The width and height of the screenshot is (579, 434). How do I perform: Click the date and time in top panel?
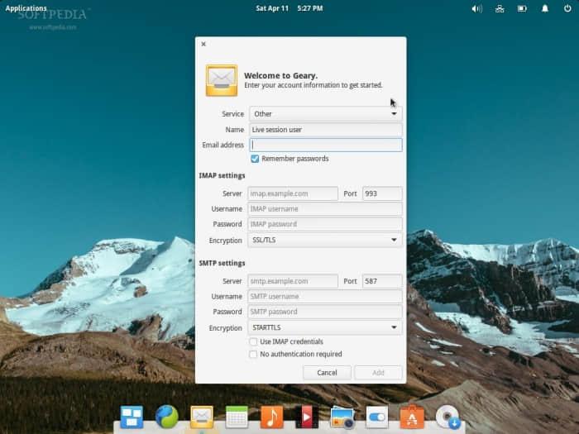[289, 8]
